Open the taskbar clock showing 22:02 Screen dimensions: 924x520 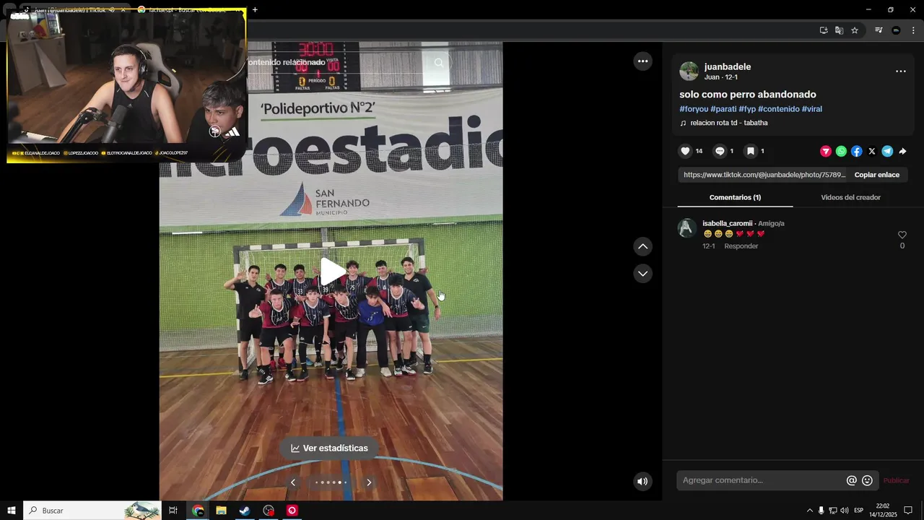point(883,511)
